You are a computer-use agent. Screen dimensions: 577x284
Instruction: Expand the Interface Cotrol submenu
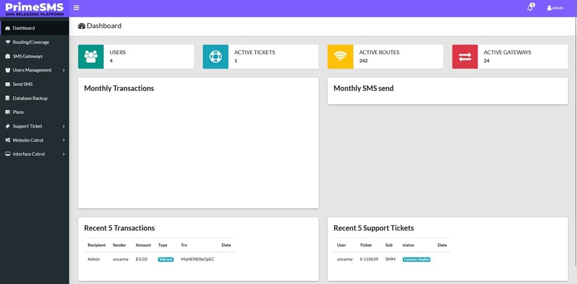pos(35,154)
